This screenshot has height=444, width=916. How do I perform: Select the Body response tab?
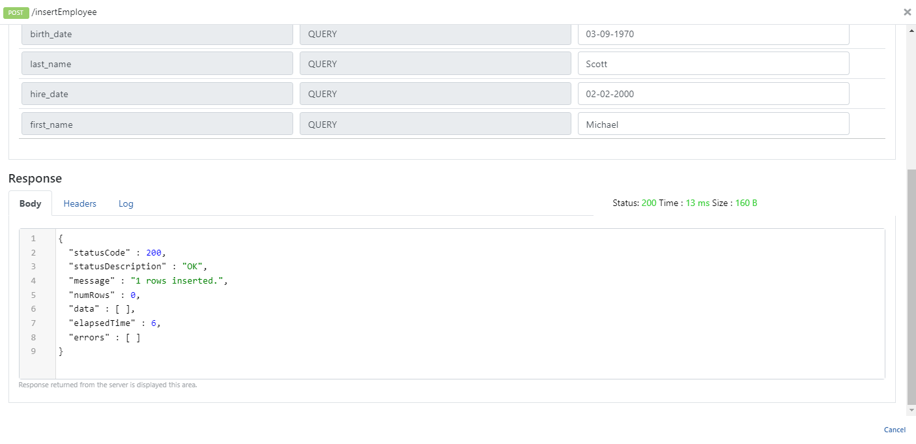pyautogui.click(x=30, y=203)
